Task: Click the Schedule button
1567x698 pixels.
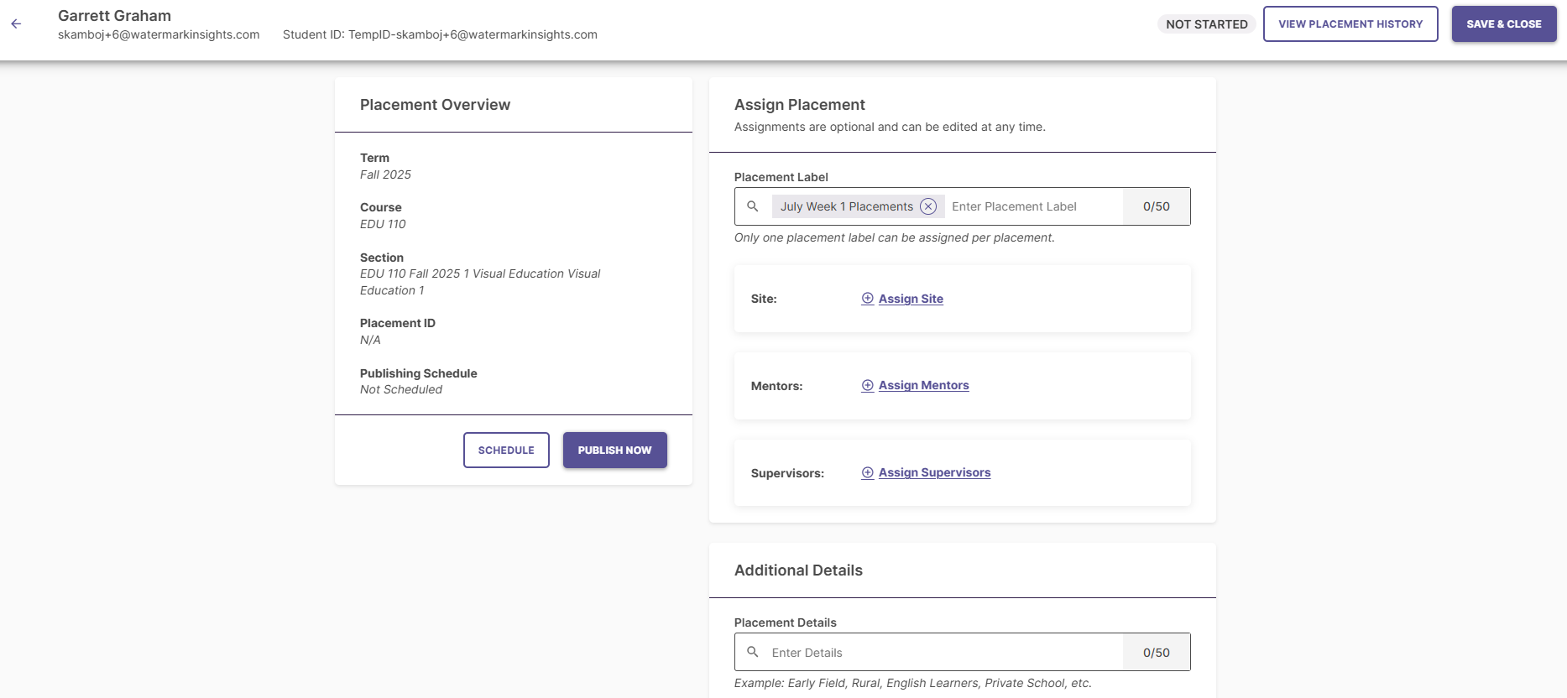Action: click(506, 451)
